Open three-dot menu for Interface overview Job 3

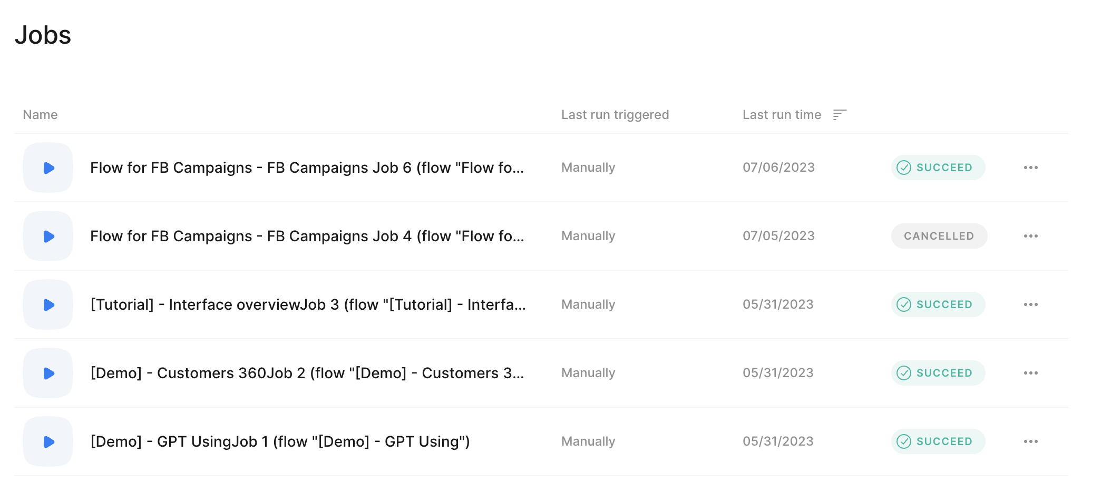pos(1030,304)
